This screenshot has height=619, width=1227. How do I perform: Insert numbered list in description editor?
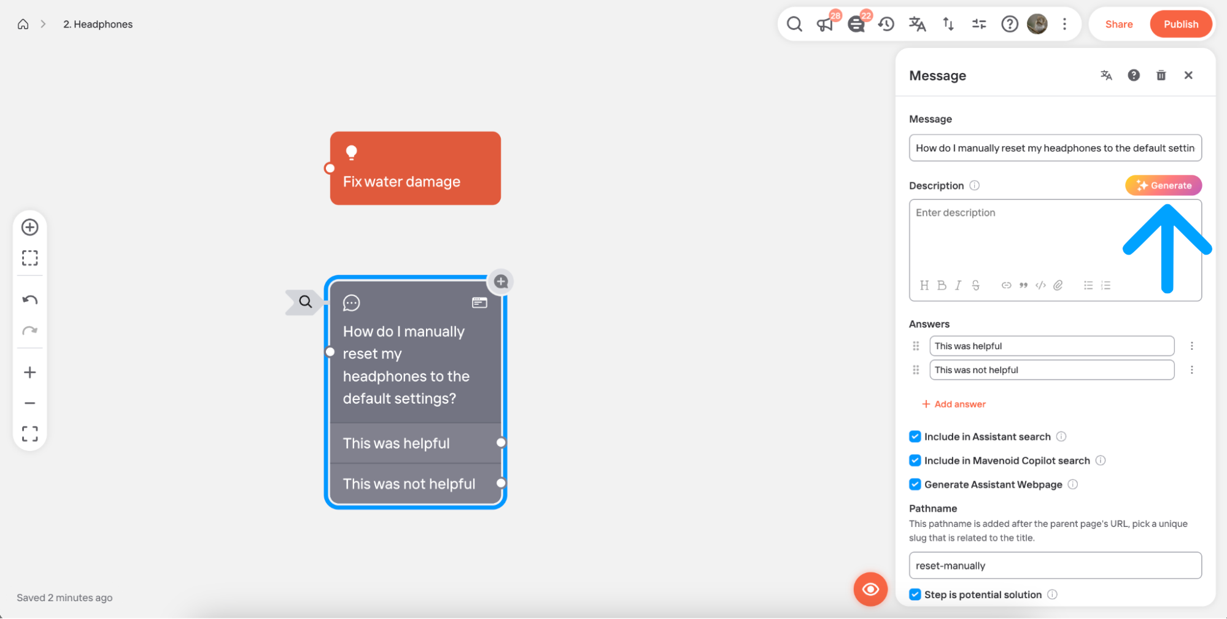pyautogui.click(x=1105, y=285)
